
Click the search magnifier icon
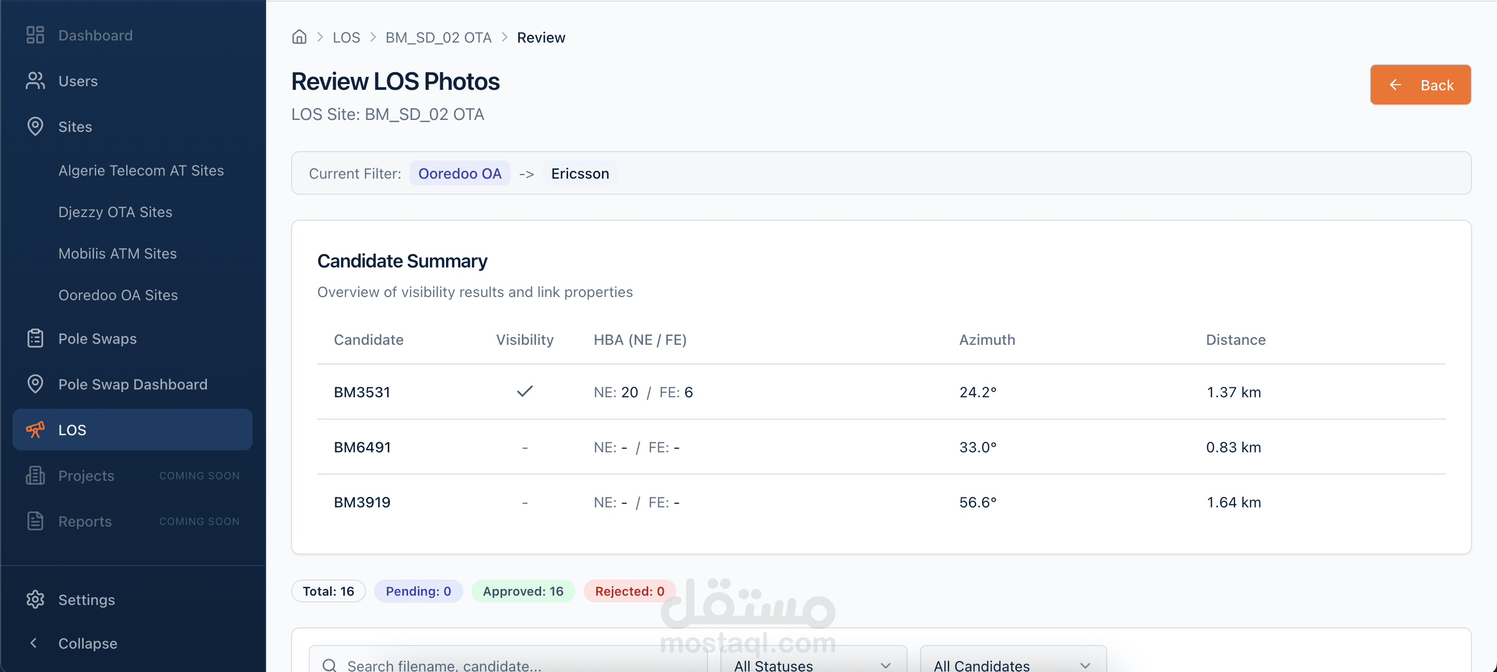click(330, 665)
